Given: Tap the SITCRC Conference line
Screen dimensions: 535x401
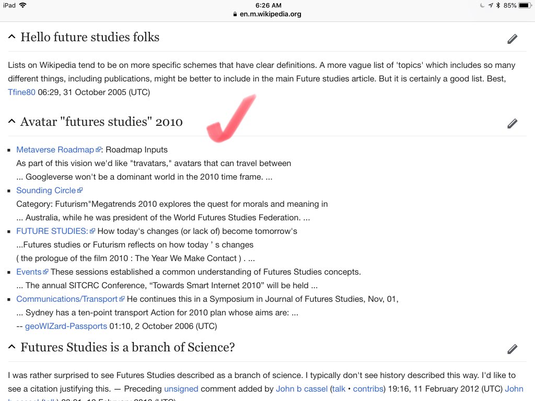Looking at the screenshot, I should 167,286.
